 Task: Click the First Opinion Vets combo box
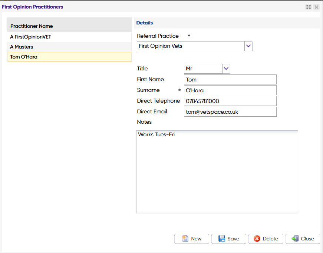coord(191,46)
